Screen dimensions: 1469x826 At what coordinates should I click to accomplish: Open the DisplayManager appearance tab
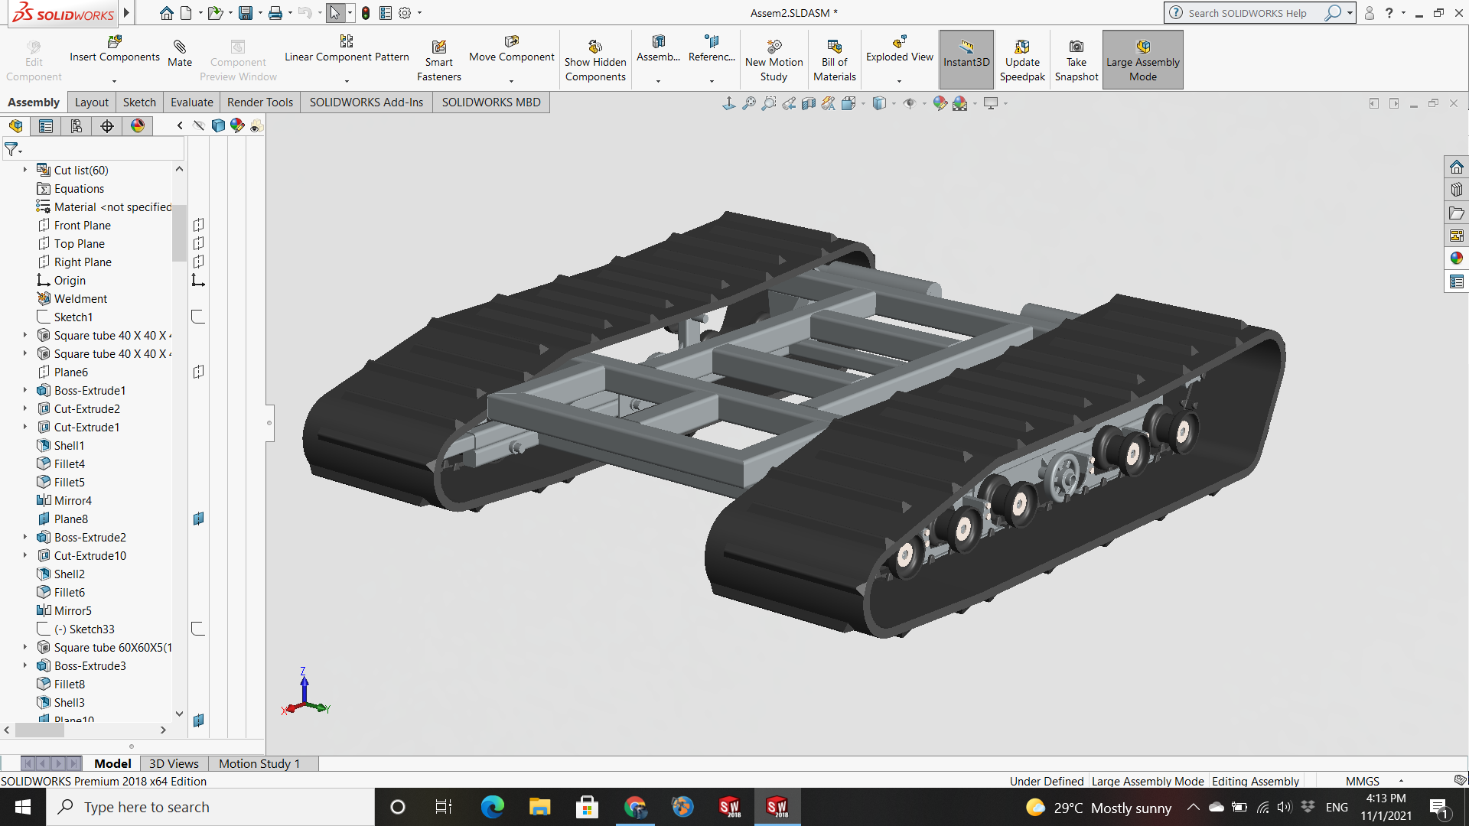click(138, 126)
